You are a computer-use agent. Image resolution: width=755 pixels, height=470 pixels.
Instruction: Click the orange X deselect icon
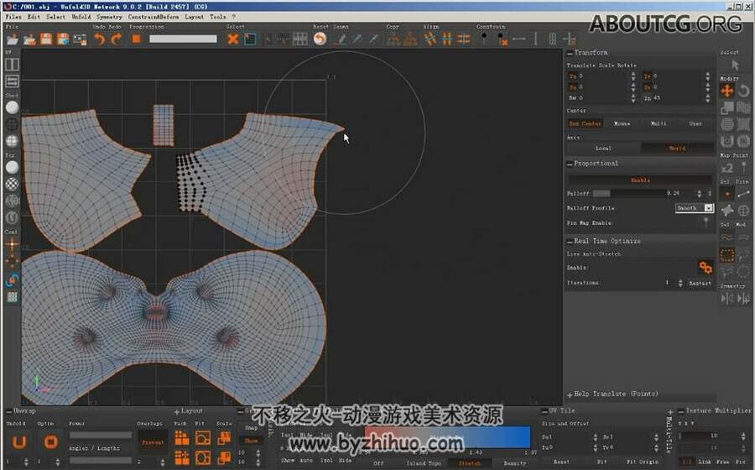coord(233,39)
